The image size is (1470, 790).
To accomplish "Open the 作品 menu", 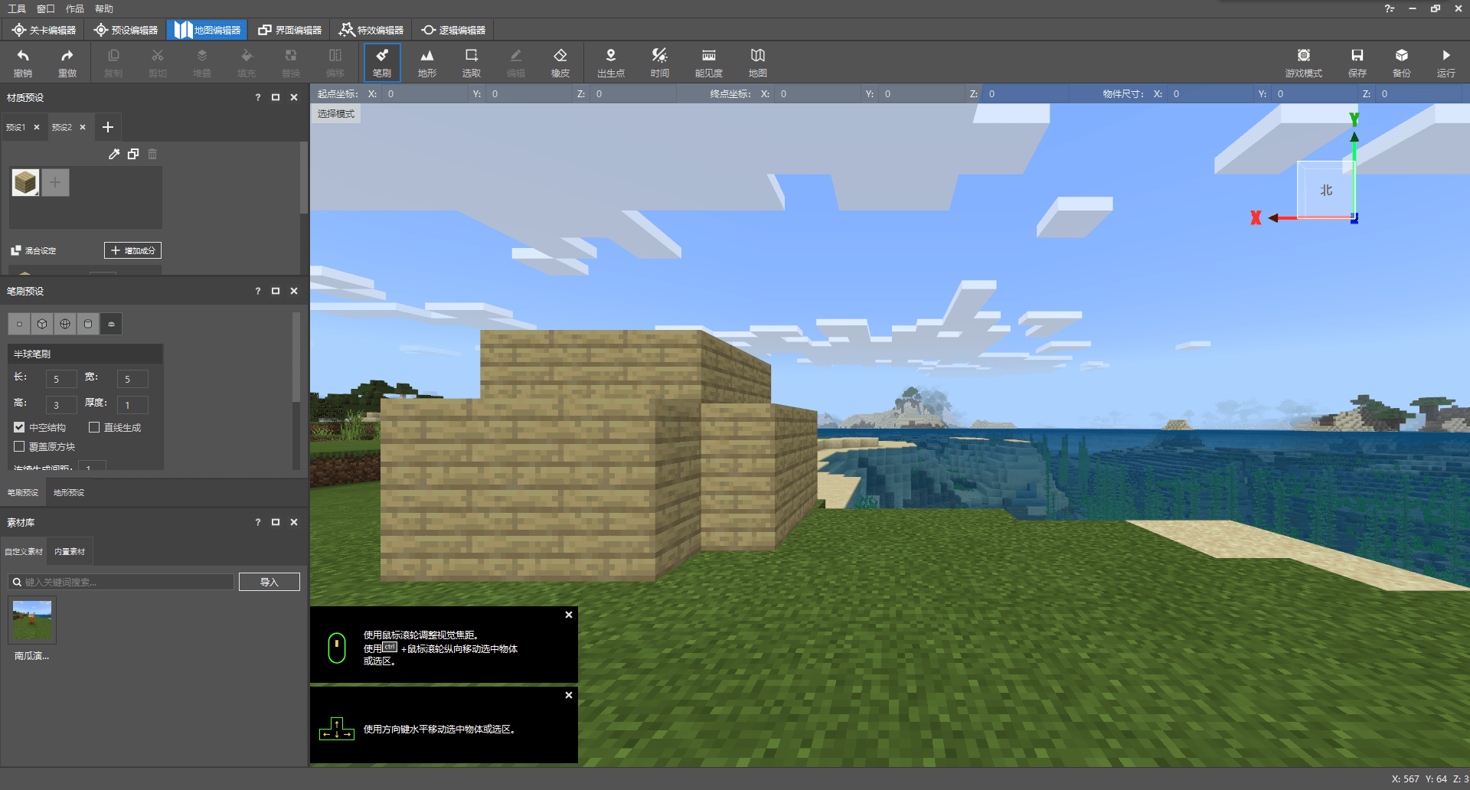I will tap(75, 8).
